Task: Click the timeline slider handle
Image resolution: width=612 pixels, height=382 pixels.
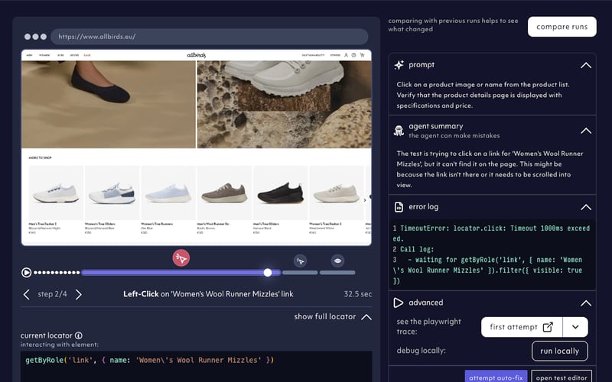Action: [x=268, y=273]
